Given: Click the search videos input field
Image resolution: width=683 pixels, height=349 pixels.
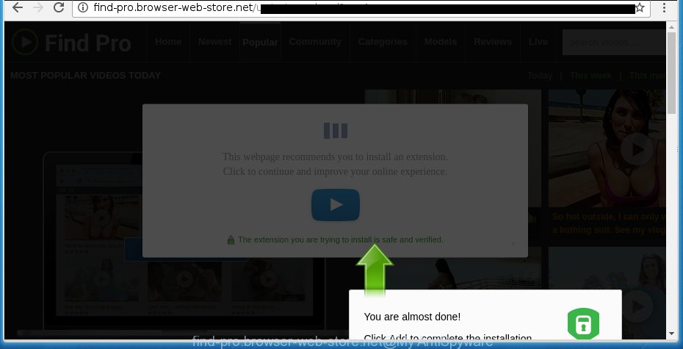Looking at the screenshot, I should click(614, 43).
